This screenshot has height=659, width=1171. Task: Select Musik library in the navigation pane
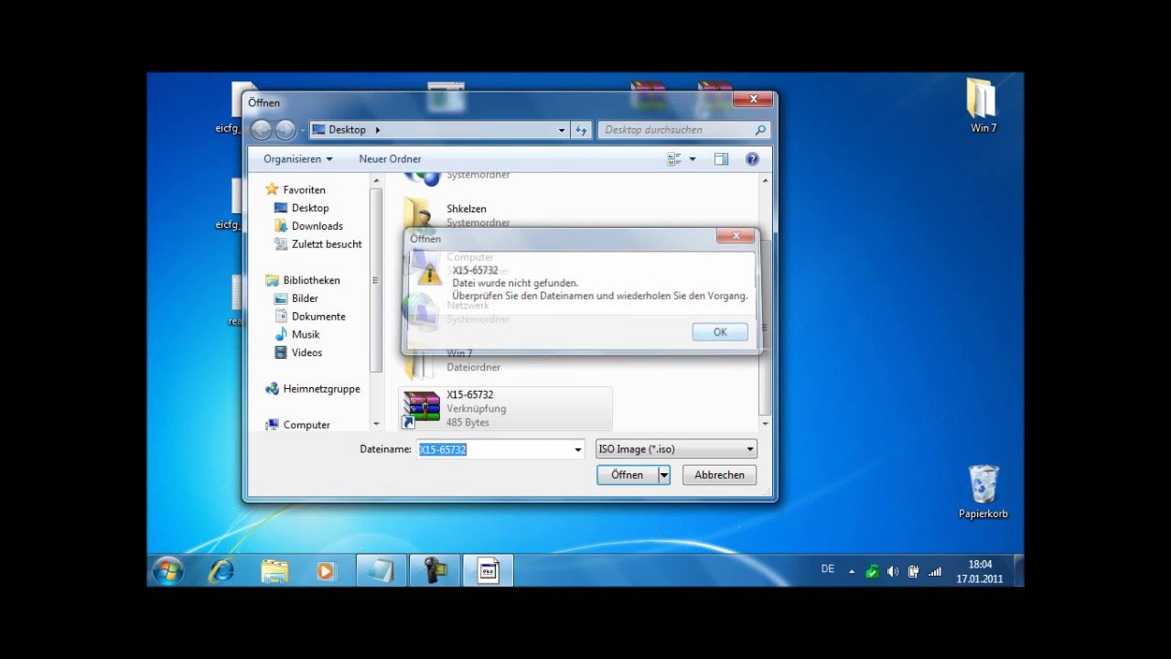296,334
